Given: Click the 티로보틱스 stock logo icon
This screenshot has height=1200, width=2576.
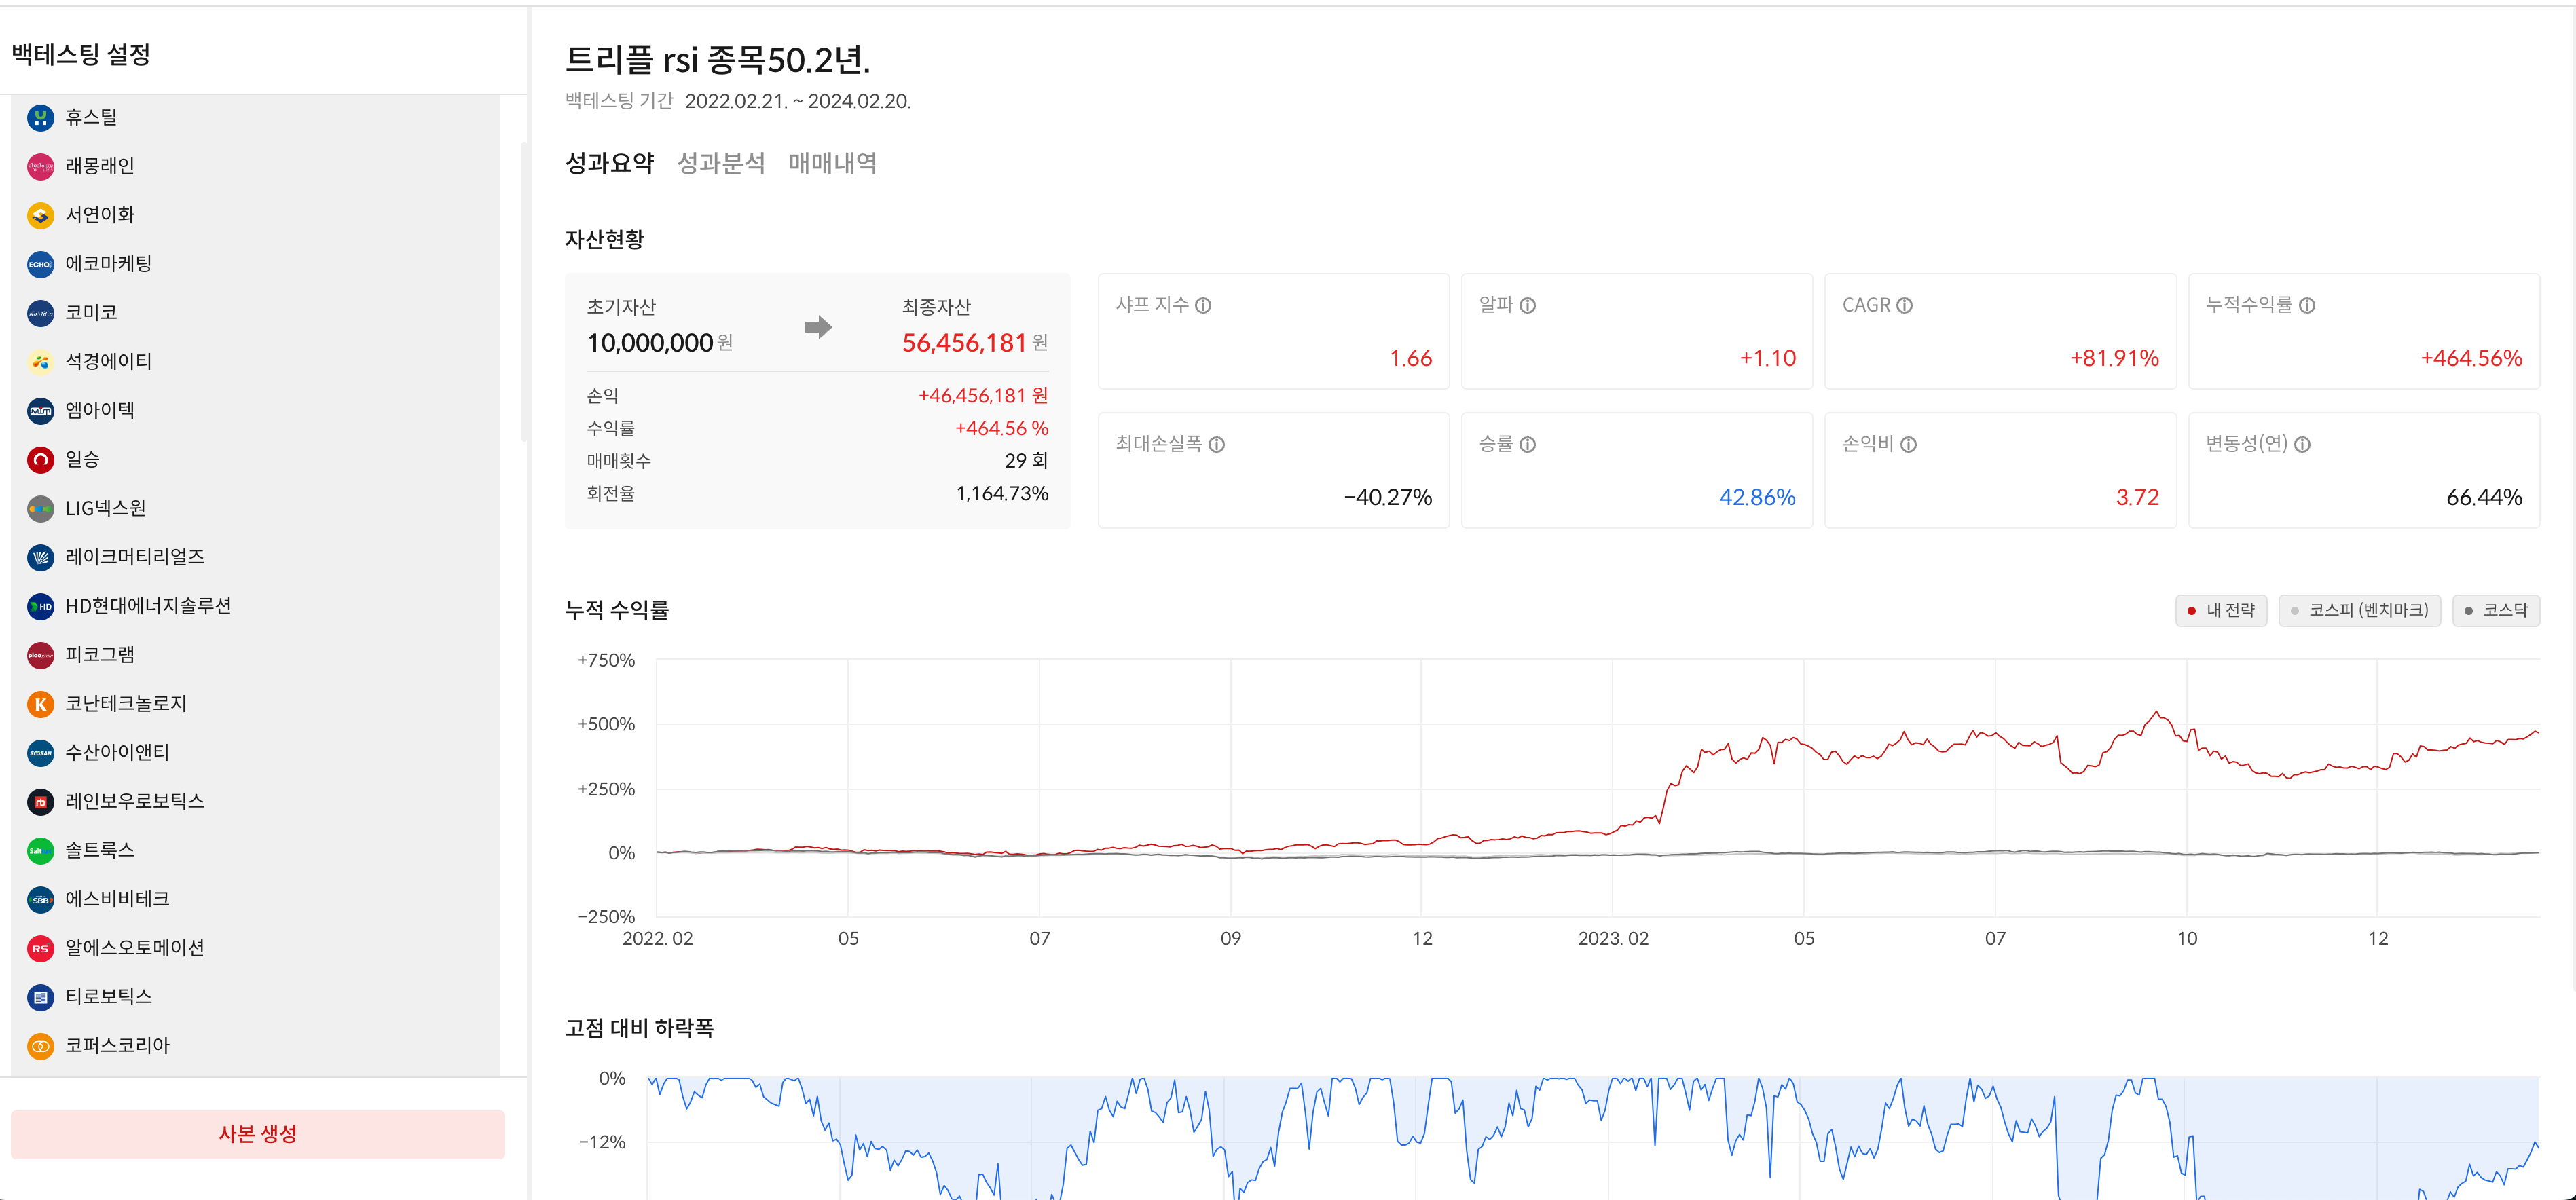Looking at the screenshot, I should pyautogui.click(x=40, y=998).
